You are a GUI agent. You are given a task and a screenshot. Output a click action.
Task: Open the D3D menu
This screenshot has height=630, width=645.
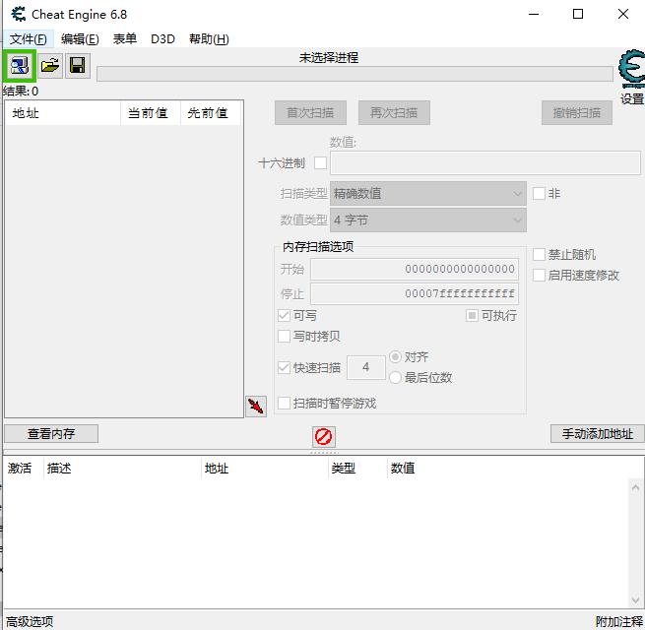[x=162, y=39]
